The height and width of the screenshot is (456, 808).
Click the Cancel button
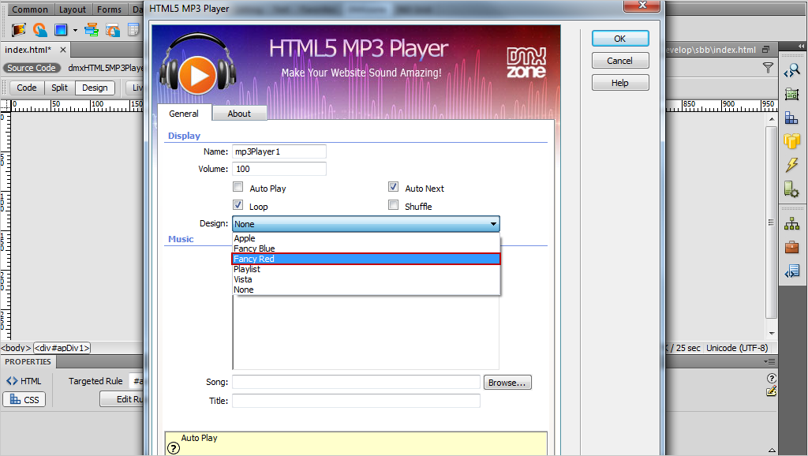620,61
